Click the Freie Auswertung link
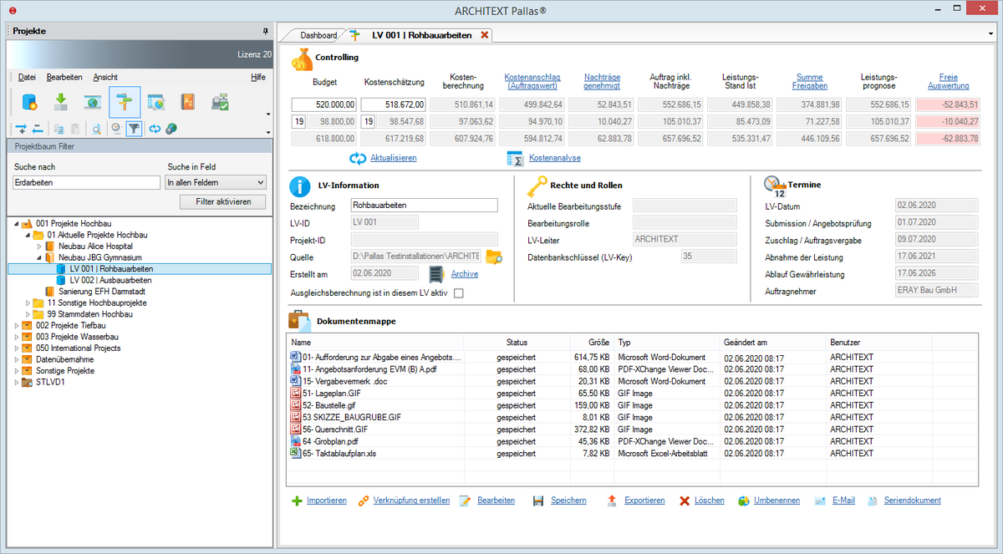This screenshot has width=1003, height=554. [948, 81]
